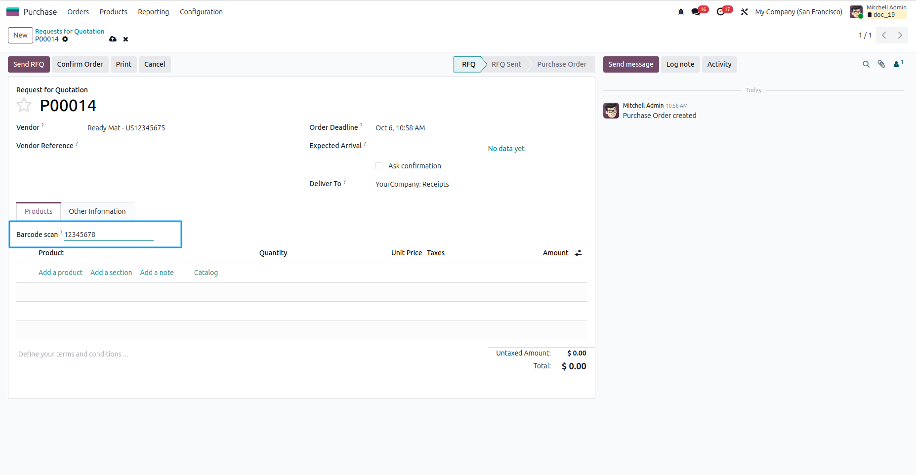
Task: Click the Vendor help question mark
Action: [42, 125]
